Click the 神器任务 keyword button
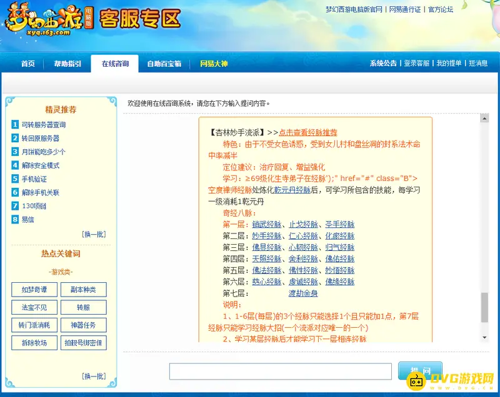The image size is (500, 397). tap(84, 325)
